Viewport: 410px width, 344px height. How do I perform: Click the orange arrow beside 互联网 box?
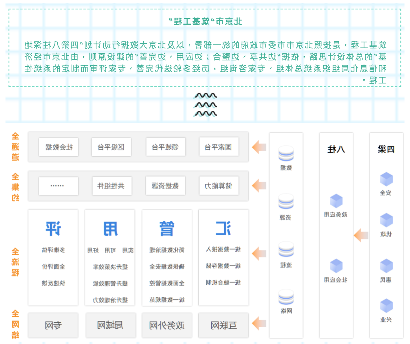(x=259, y=323)
